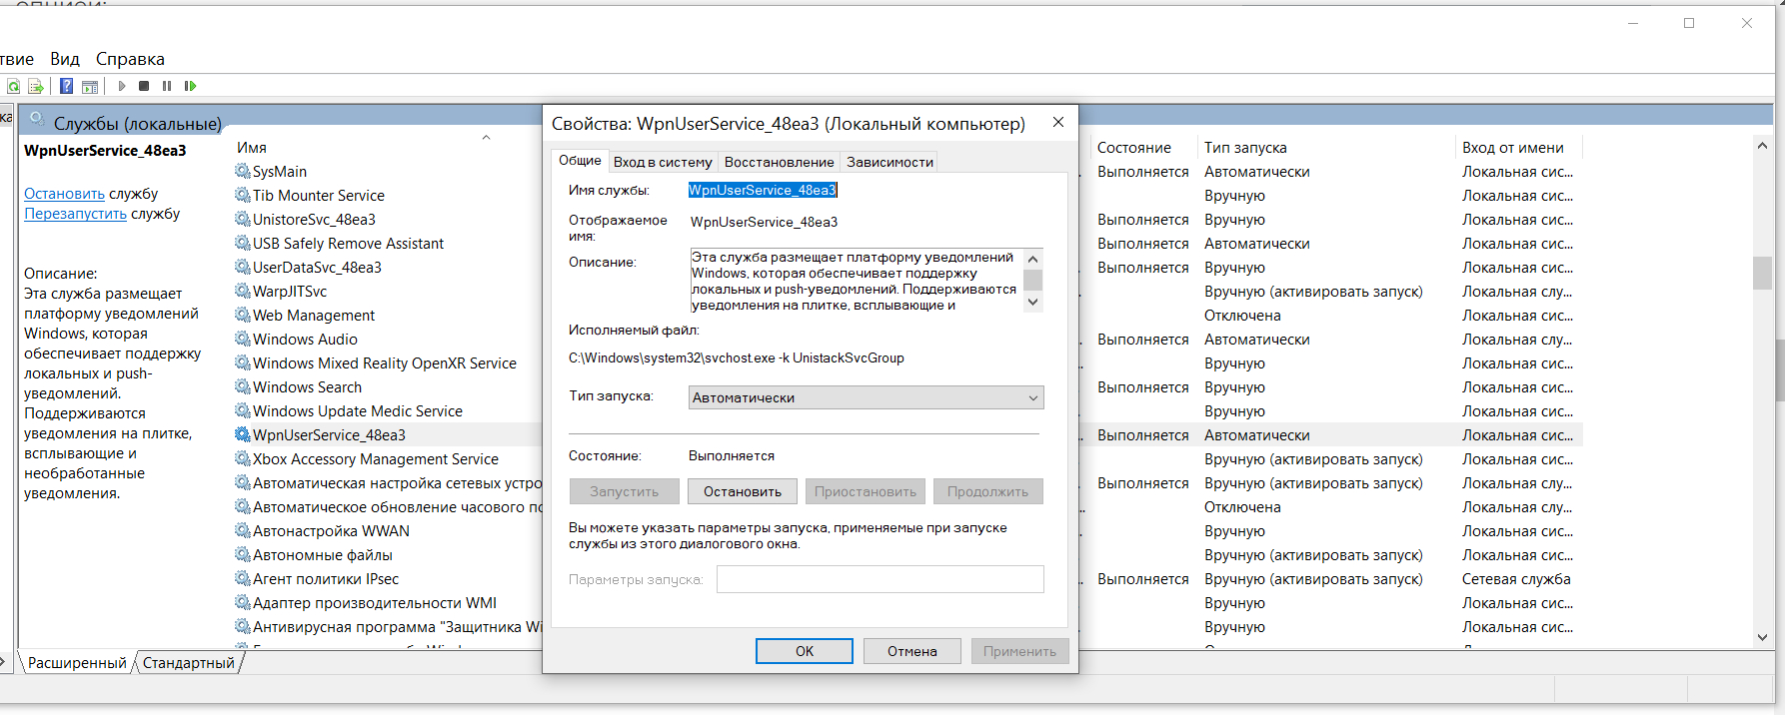Click the Export list toolbar icon
Viewport: 1785px width, 715px height.
pos(36,86)
